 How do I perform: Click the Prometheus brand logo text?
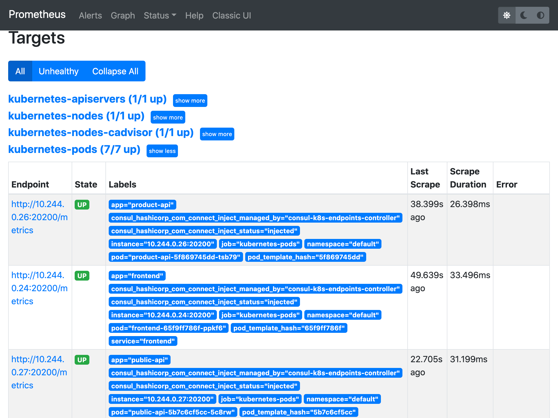(37, 14)
